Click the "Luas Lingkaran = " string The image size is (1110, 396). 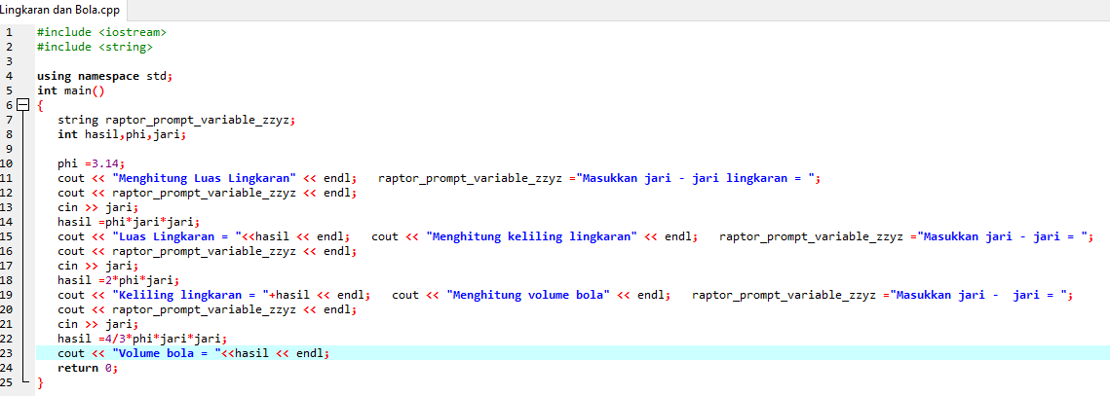tap(177, 236)
